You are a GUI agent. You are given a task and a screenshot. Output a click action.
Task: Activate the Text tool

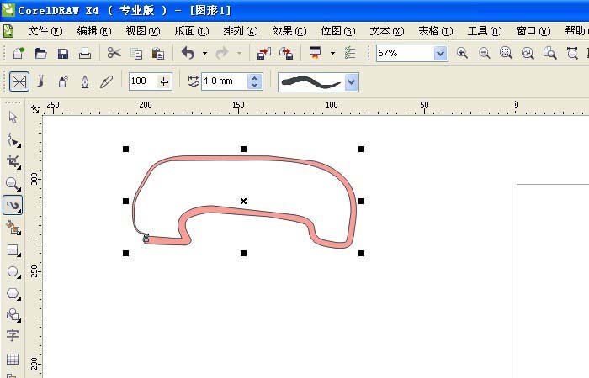click(x=13, y=336)
